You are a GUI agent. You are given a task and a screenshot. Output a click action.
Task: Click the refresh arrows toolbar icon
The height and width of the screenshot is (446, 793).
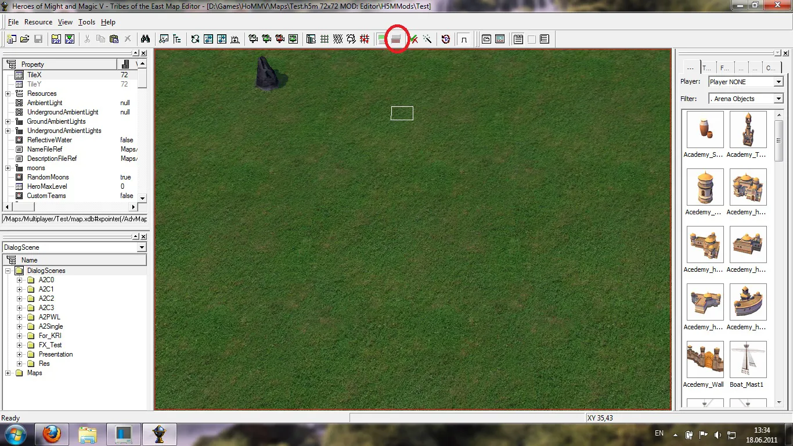195,39
